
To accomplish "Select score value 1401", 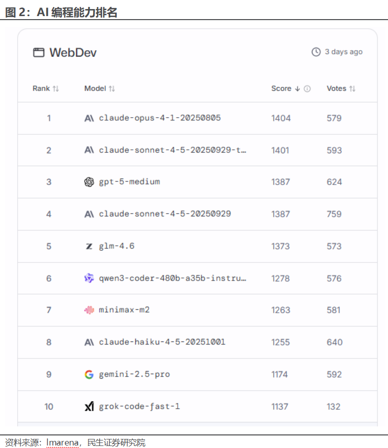I will point(280,150).
